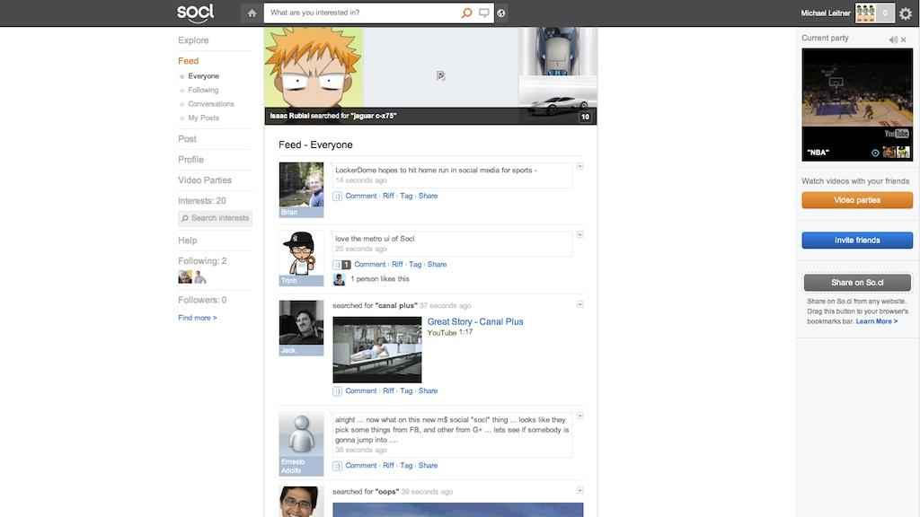
Task: Close the Current party panel
Action: pyautogui.click(x=904, y=39)
